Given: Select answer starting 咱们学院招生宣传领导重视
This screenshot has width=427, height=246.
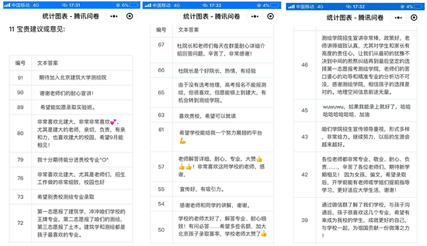Looking at the screenshot, I should (366, 136).
